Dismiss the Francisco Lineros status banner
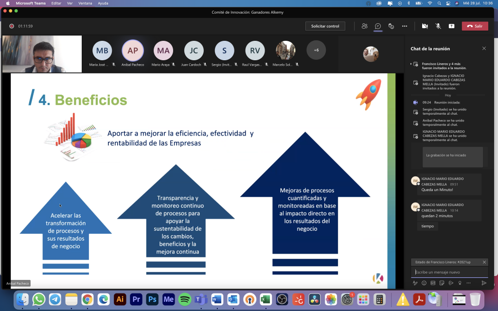Image resolution: width=498 pixels, height=311 pixels. (x=484, y=262)
